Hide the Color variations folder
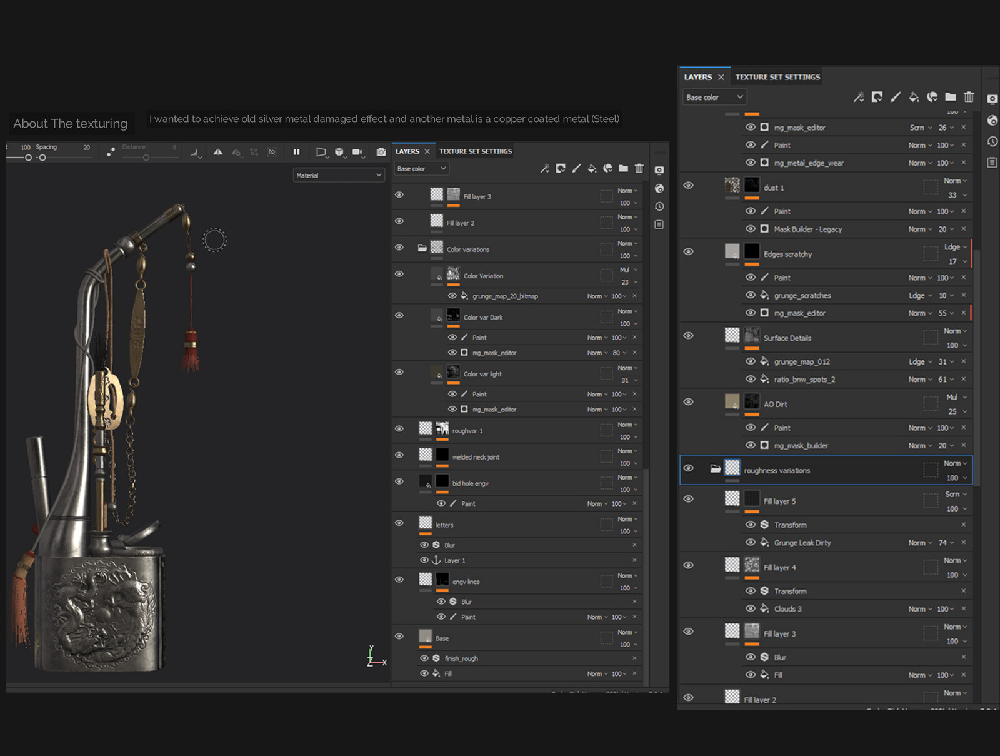Image resolution: width=1000 pixels, height=756 pixels. tap(399, 248)
